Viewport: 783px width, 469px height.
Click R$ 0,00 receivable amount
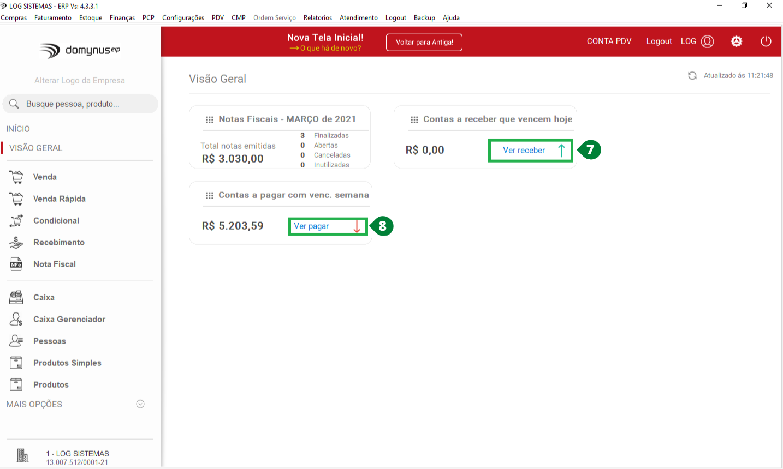click(x=425, y=150)
